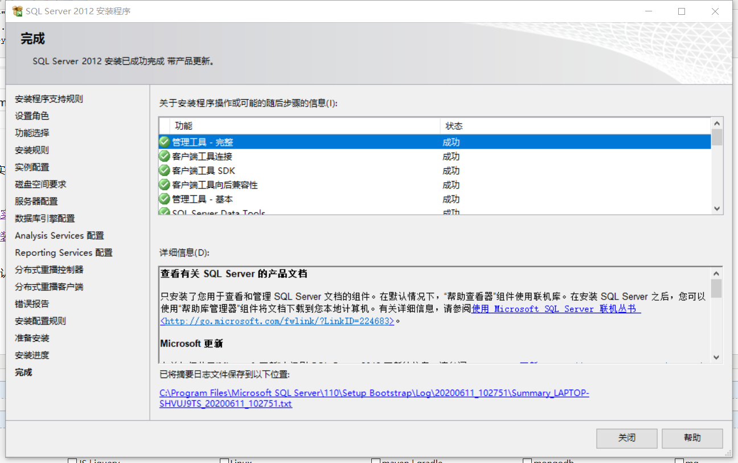738x463 pixels.
Task: Click green check icon beside 客户端工具向后兼容性
Action: tap(165, 185)
